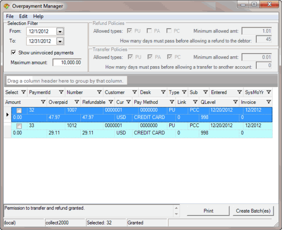
Task: Click the filter icon on Invoice column
Action: tap(268, 102)
